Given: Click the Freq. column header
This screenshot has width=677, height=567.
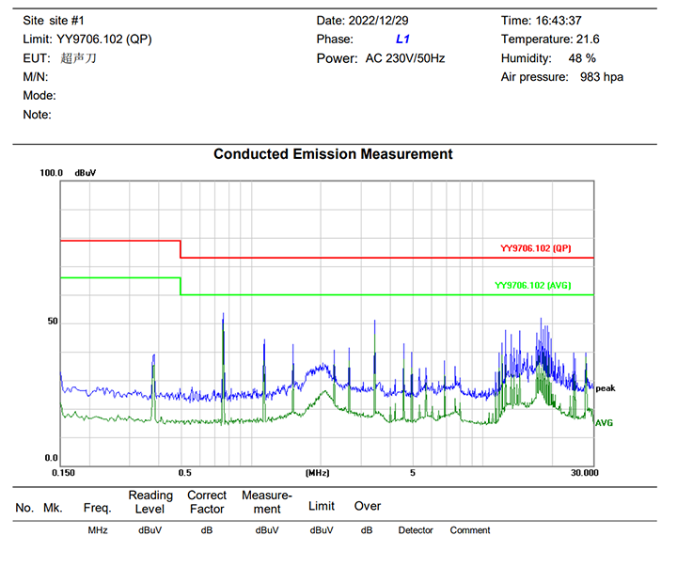Looking at the screenshot, I should [x=98, y=509].
